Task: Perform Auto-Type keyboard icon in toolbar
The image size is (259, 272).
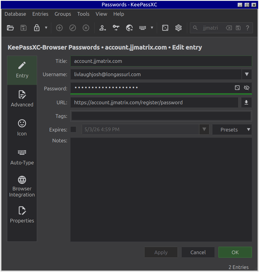Action: (x=143, y=28)
